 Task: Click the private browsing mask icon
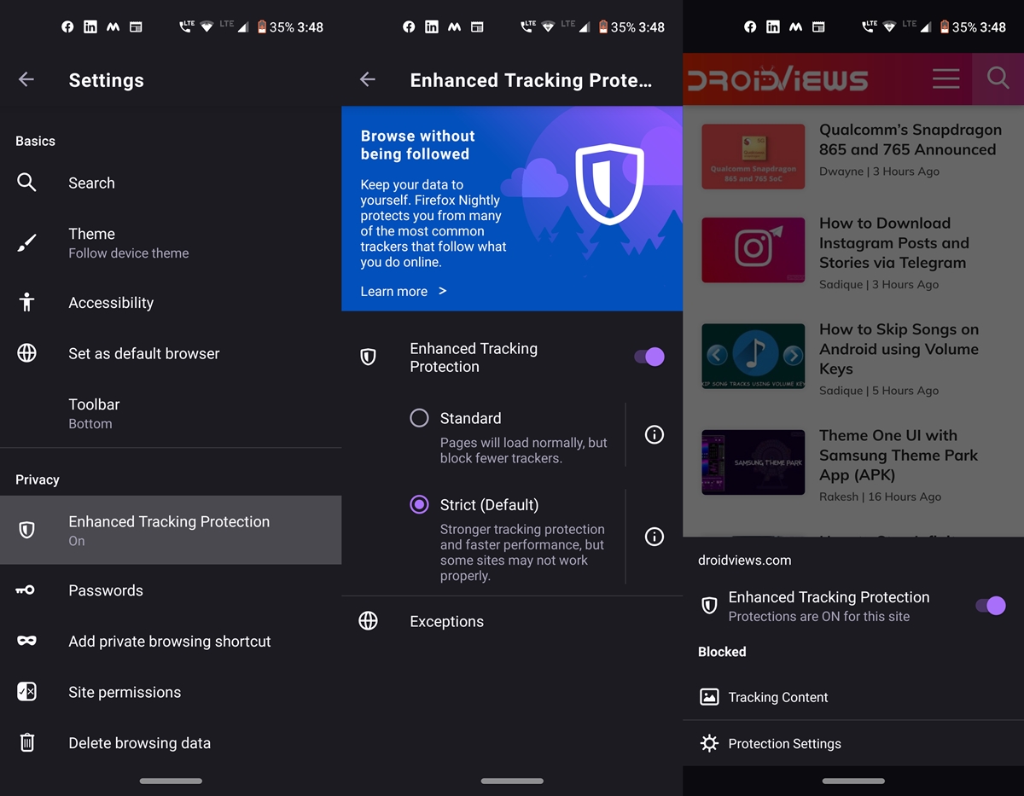[x=26, y=641]
